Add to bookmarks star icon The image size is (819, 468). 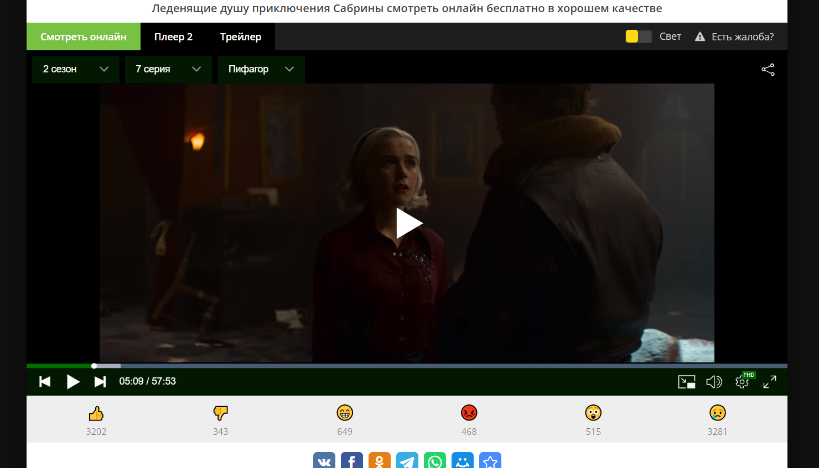(x=490, y=460)
